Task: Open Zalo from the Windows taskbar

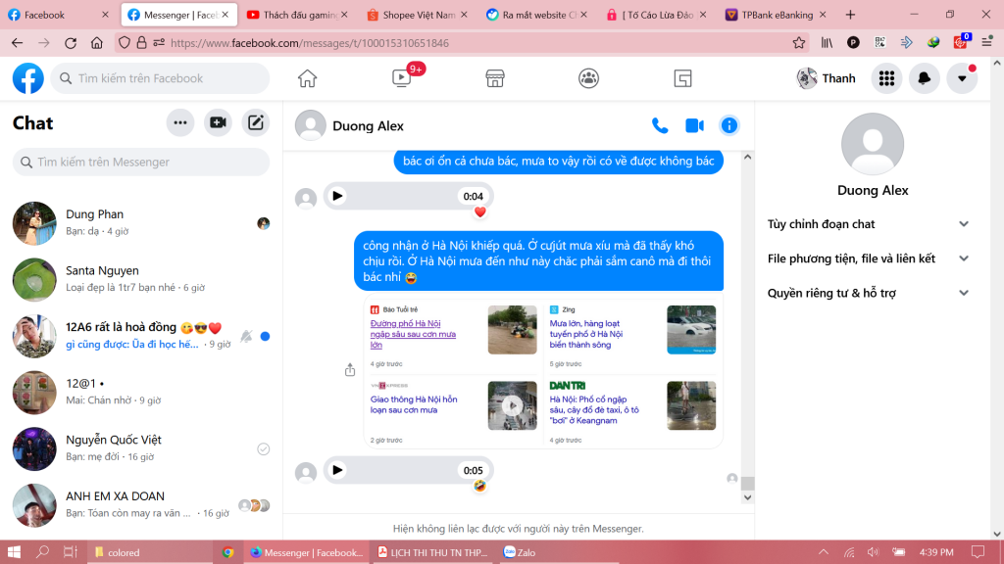Action: click(x=529, y=552)
